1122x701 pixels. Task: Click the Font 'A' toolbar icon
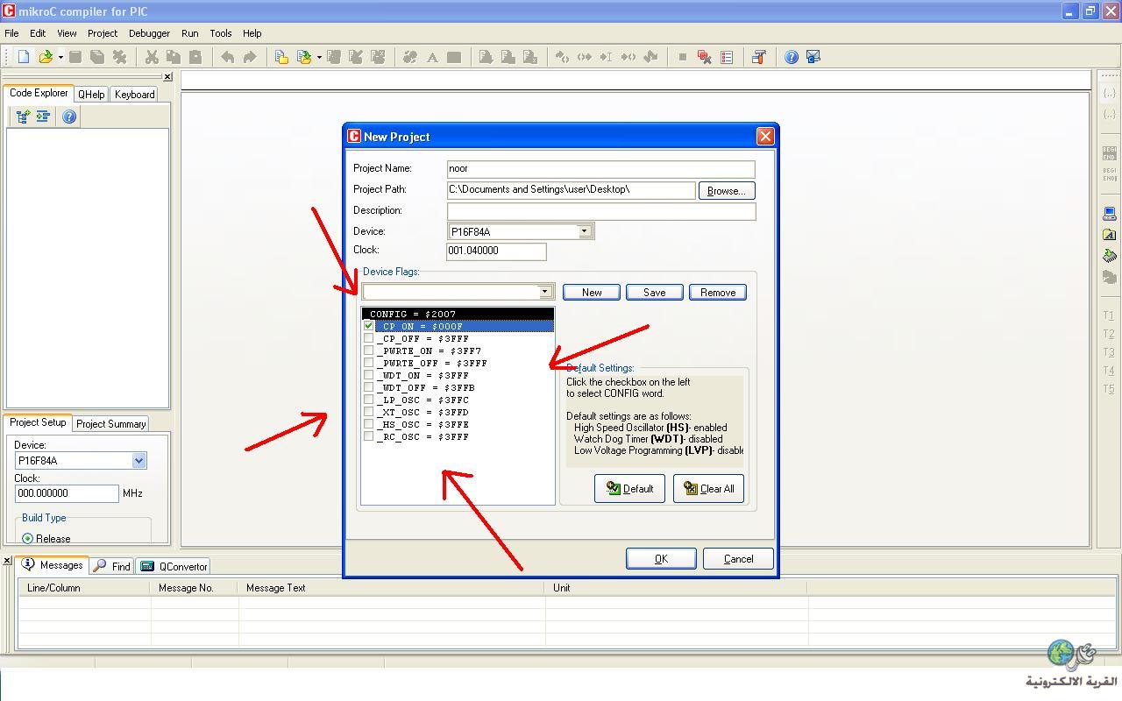(x=432, y=57)
